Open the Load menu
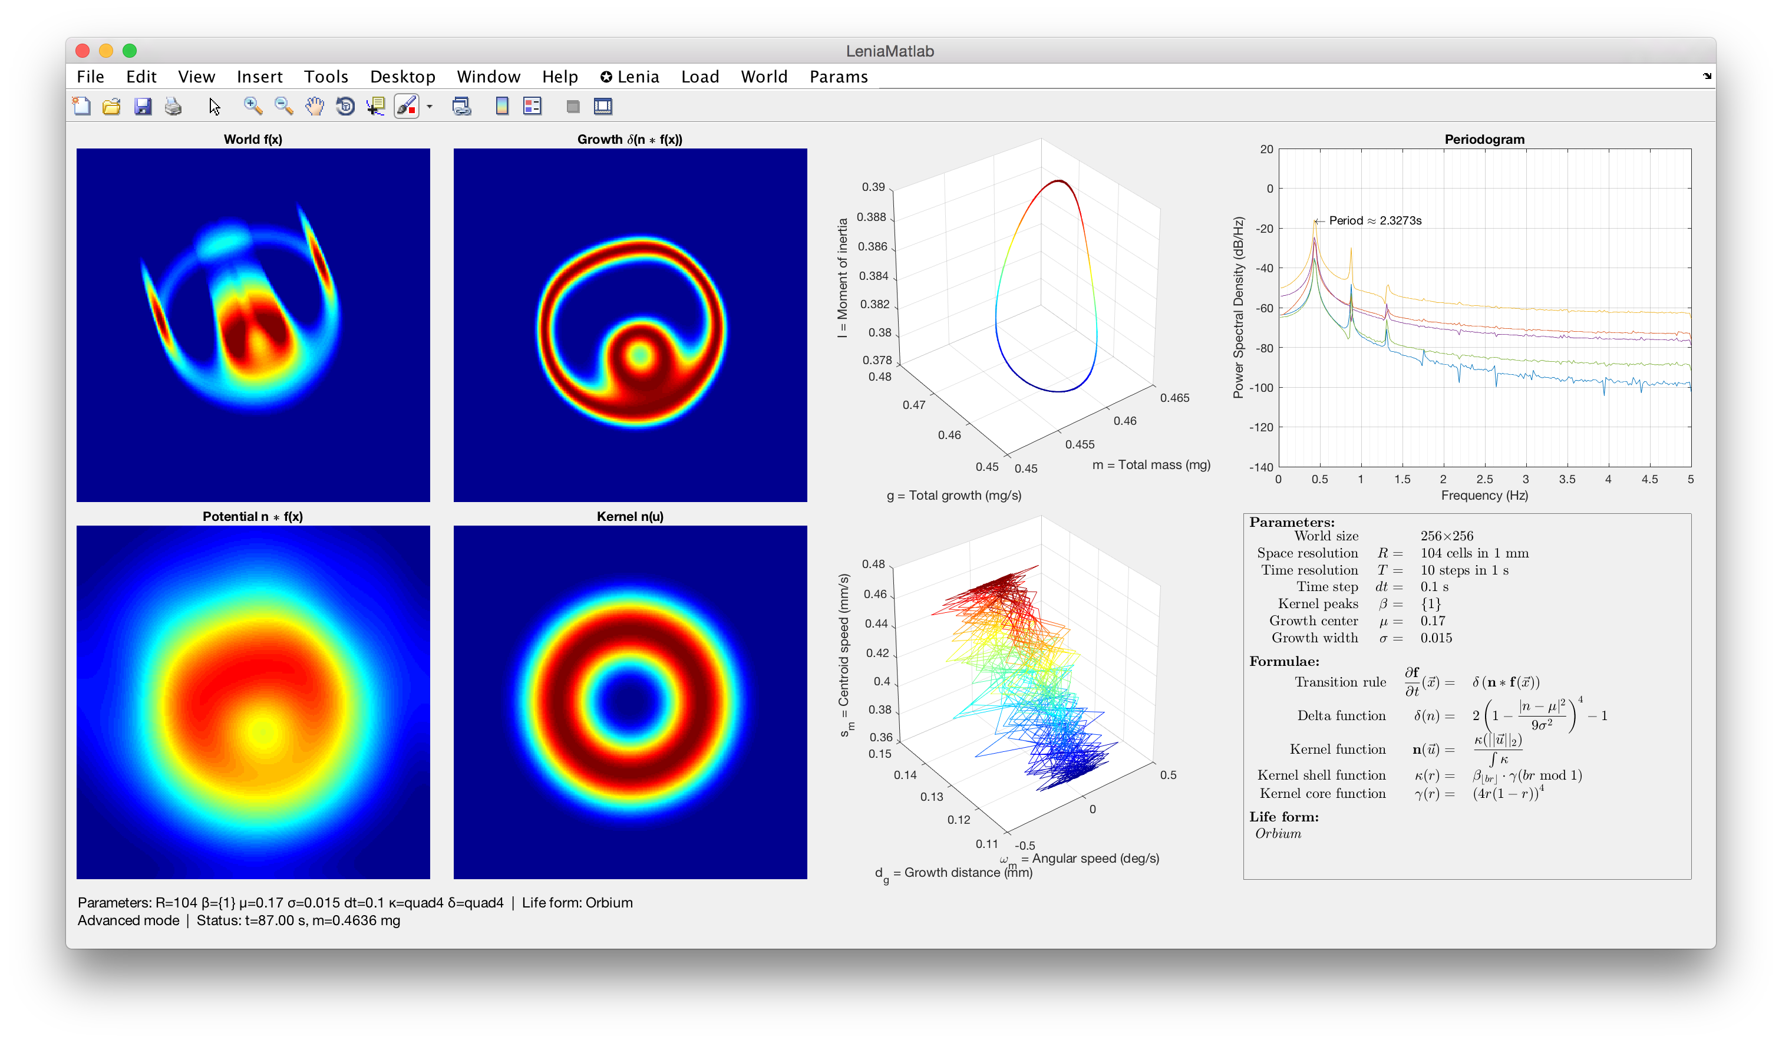The height and width of the screenshot is (1043, 1782). coord(699,77)
